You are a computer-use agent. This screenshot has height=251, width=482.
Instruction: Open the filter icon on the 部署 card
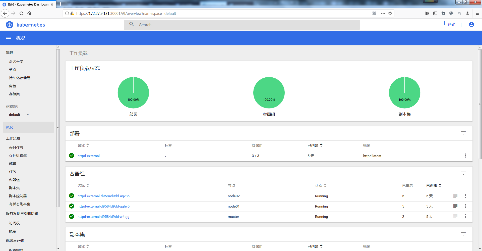(x=463, y=133)
